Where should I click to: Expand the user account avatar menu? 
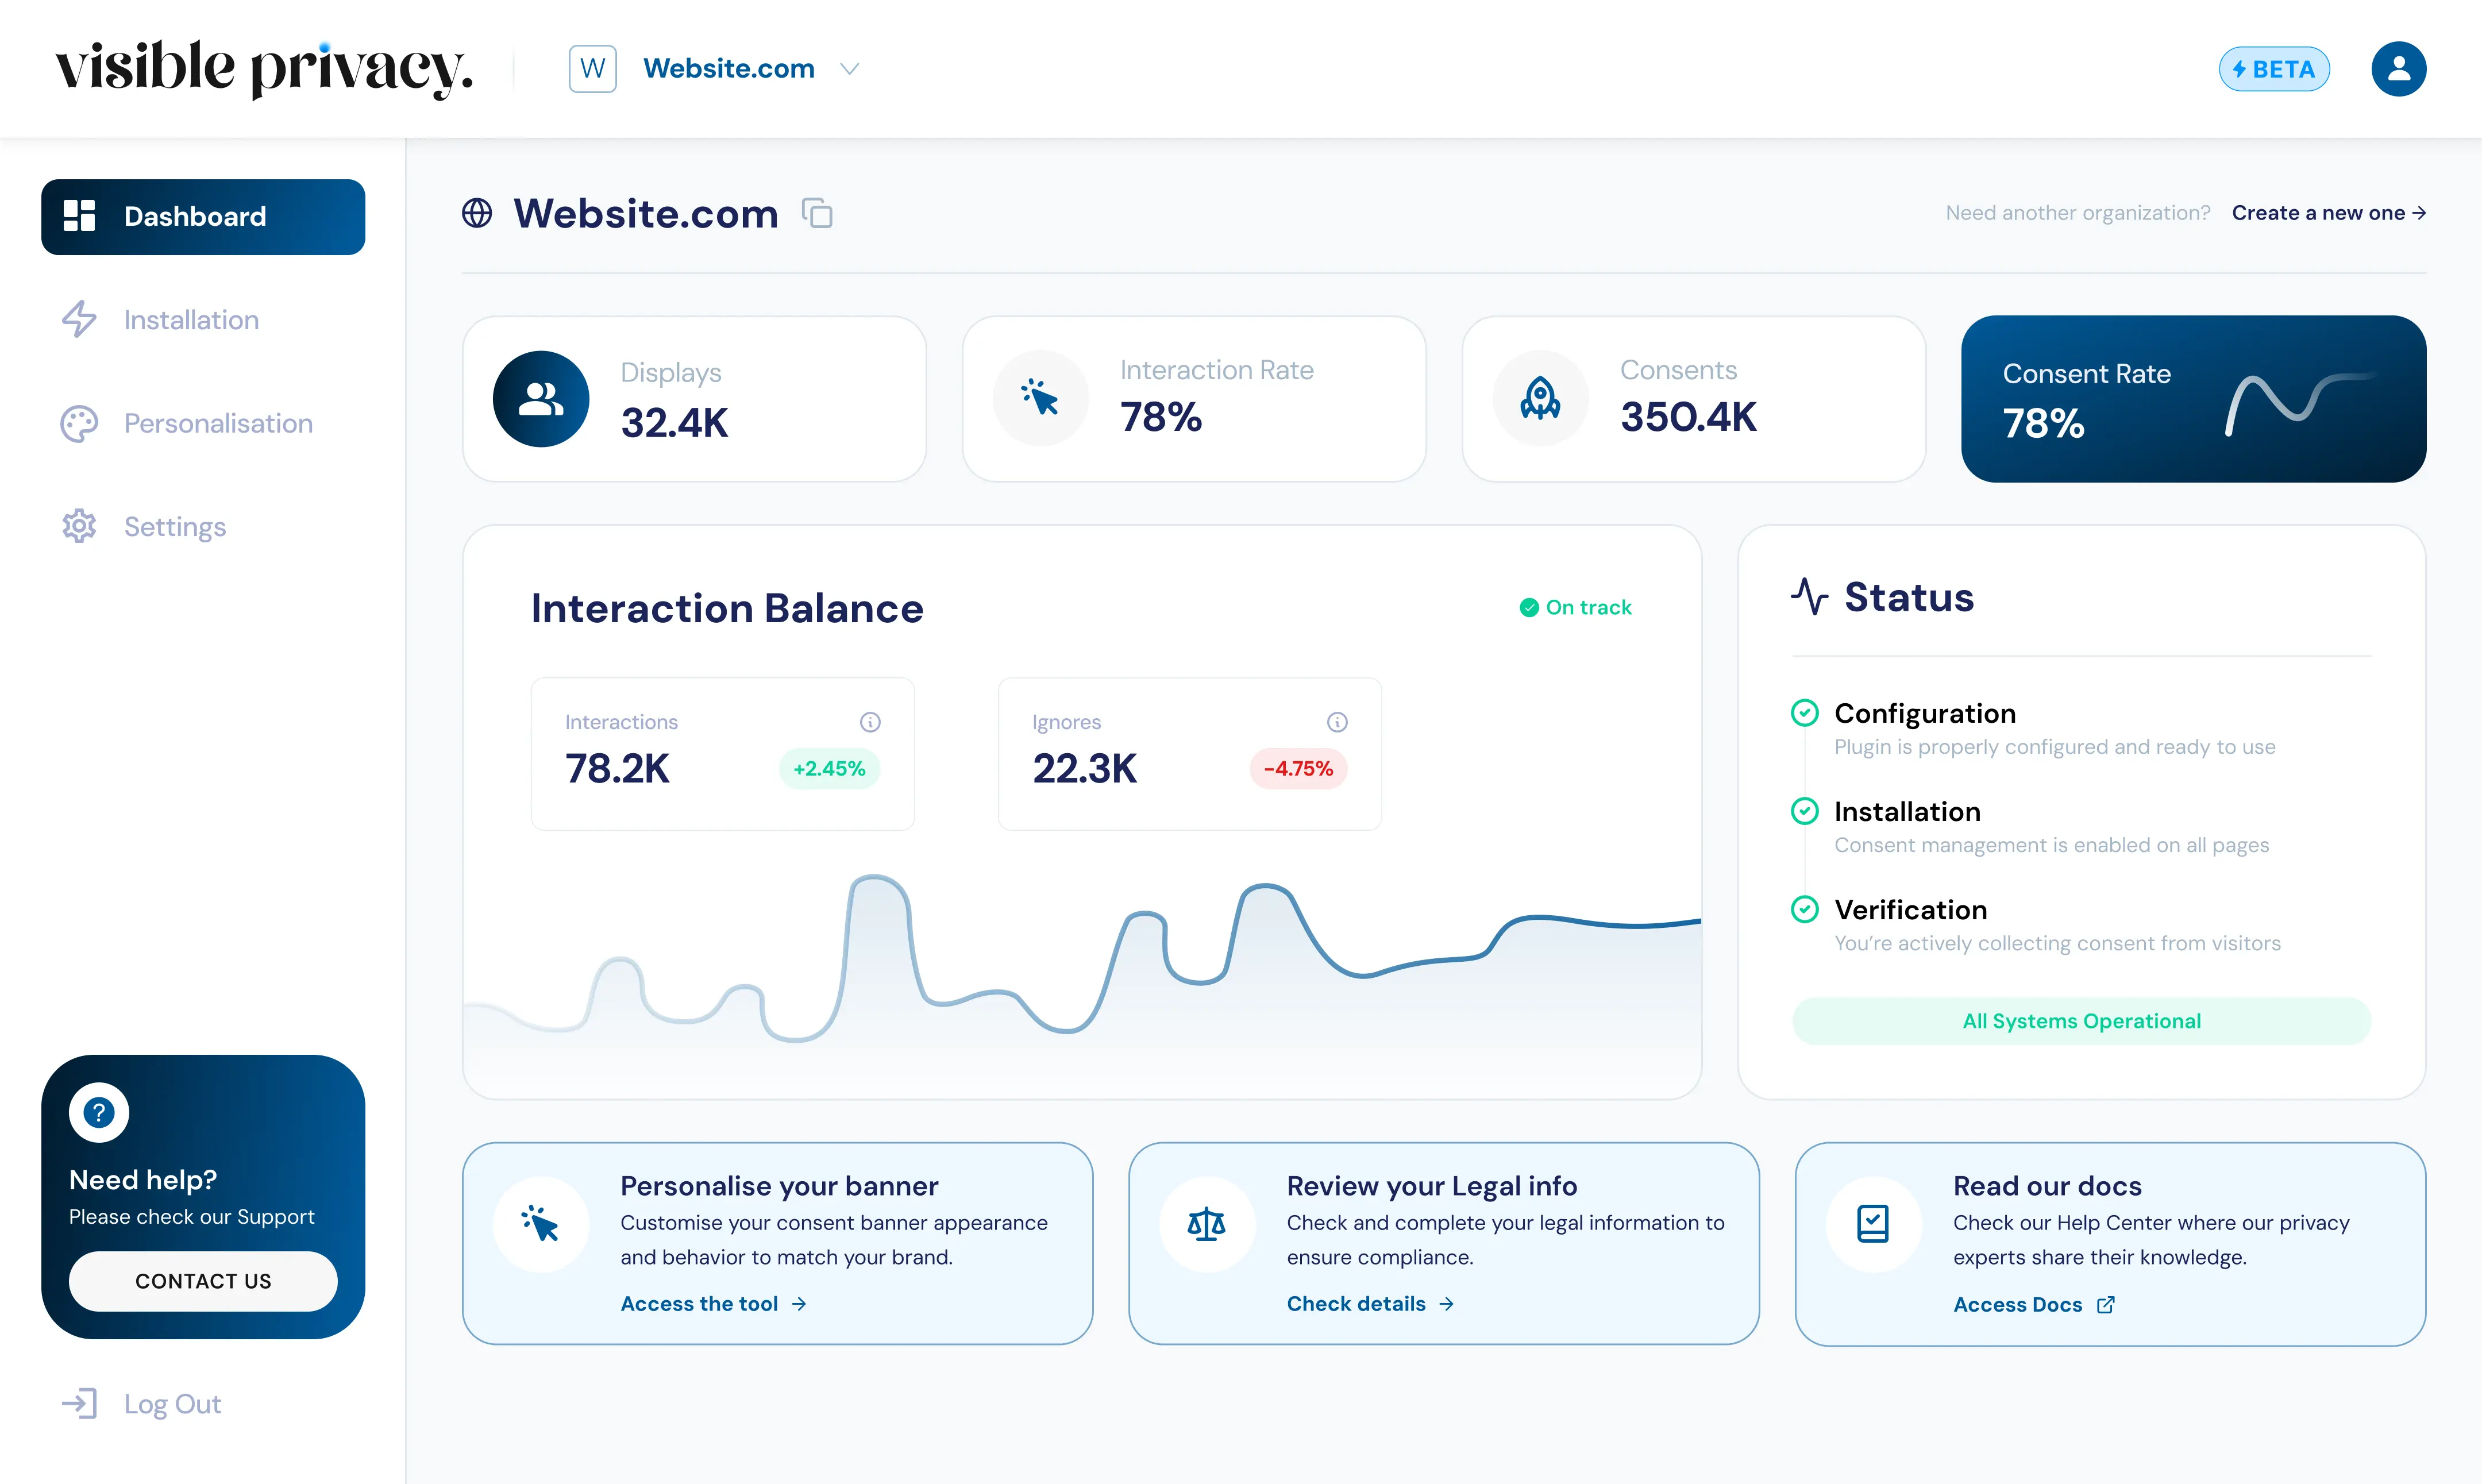point(2400,68)
